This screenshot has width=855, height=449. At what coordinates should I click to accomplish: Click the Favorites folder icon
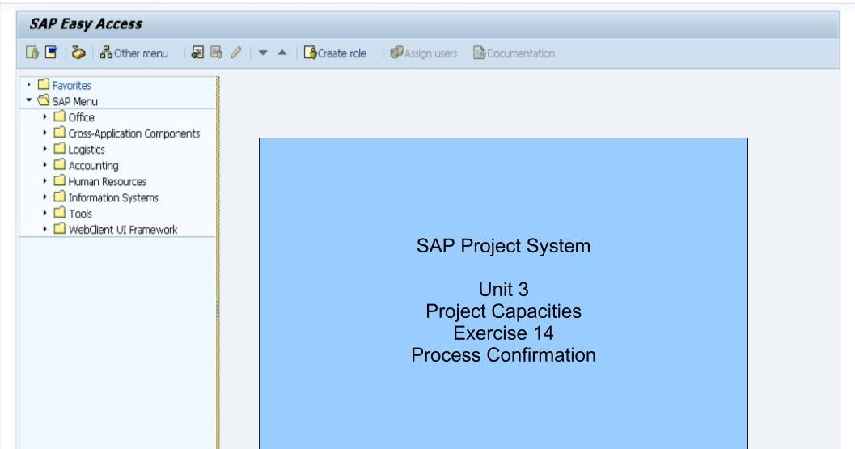coord(44,84)
